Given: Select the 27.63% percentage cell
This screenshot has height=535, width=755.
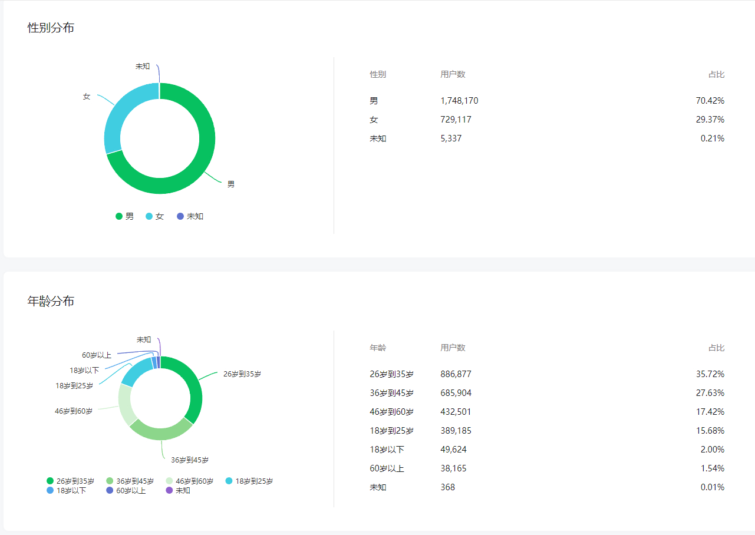Looking at the screenshot, I should (710, 393).
